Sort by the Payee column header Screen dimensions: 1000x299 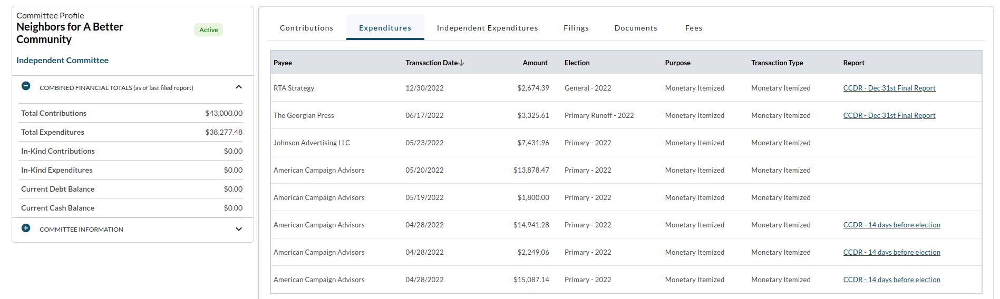283,63
